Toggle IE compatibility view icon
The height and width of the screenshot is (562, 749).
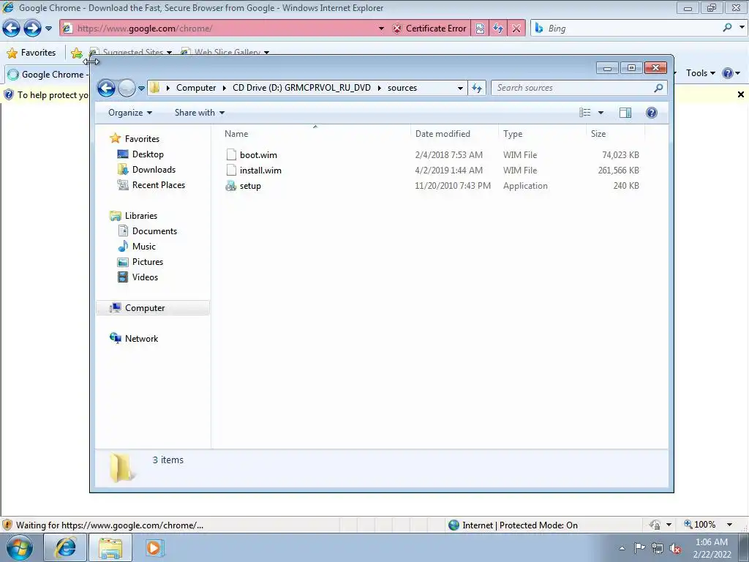tap(480, 29)
